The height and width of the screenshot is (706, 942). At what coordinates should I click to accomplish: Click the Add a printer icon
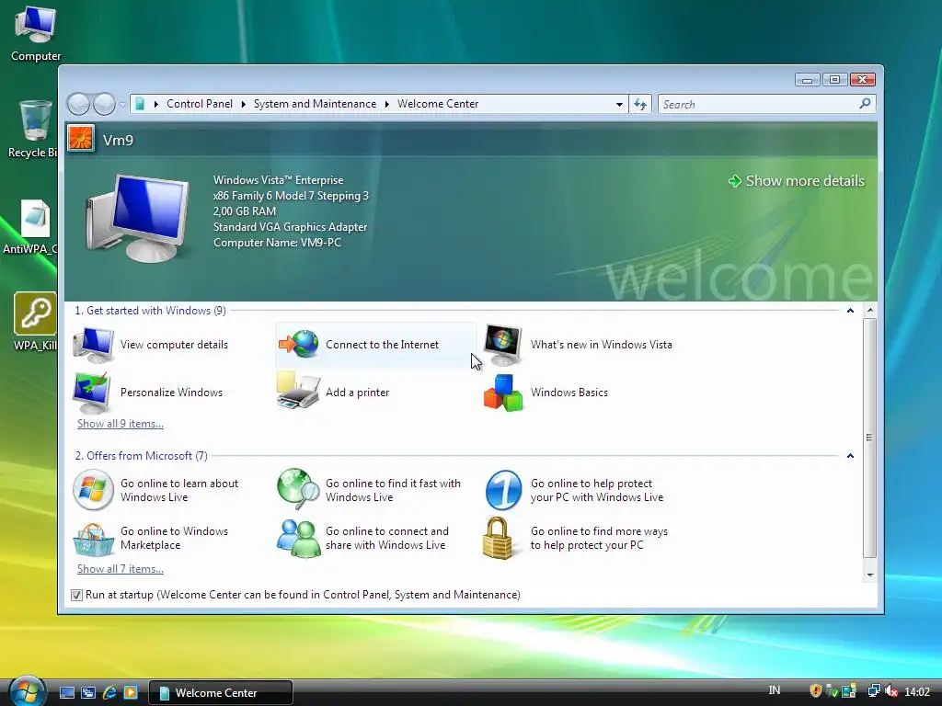tap(298, 392)
